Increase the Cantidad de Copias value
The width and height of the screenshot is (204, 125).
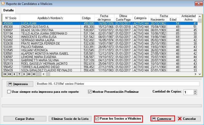(195, 91)
